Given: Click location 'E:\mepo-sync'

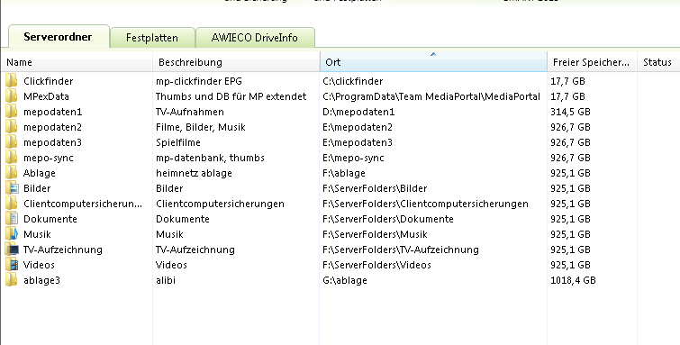Looking at the screenshot, I should coord(353,158).
